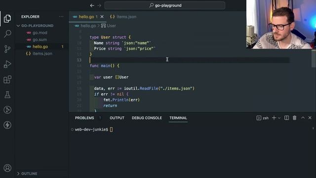Open the Accounts profile icon
The image size is (316, 178).
[7, 168]
